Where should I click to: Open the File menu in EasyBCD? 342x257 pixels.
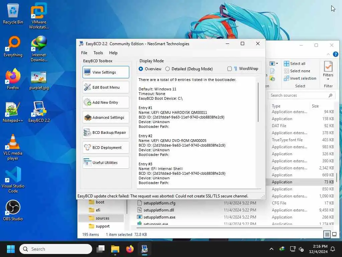[x=84, y=53]
